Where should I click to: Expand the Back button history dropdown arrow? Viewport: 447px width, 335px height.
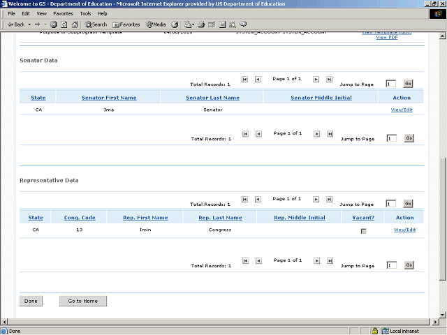(28, 24)
